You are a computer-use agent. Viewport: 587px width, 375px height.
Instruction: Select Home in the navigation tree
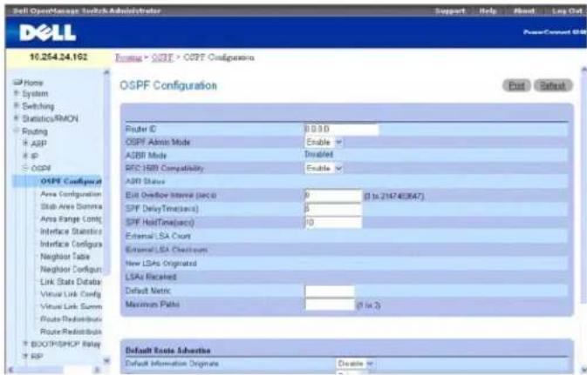pyautogui.click(x=33, y=83)
